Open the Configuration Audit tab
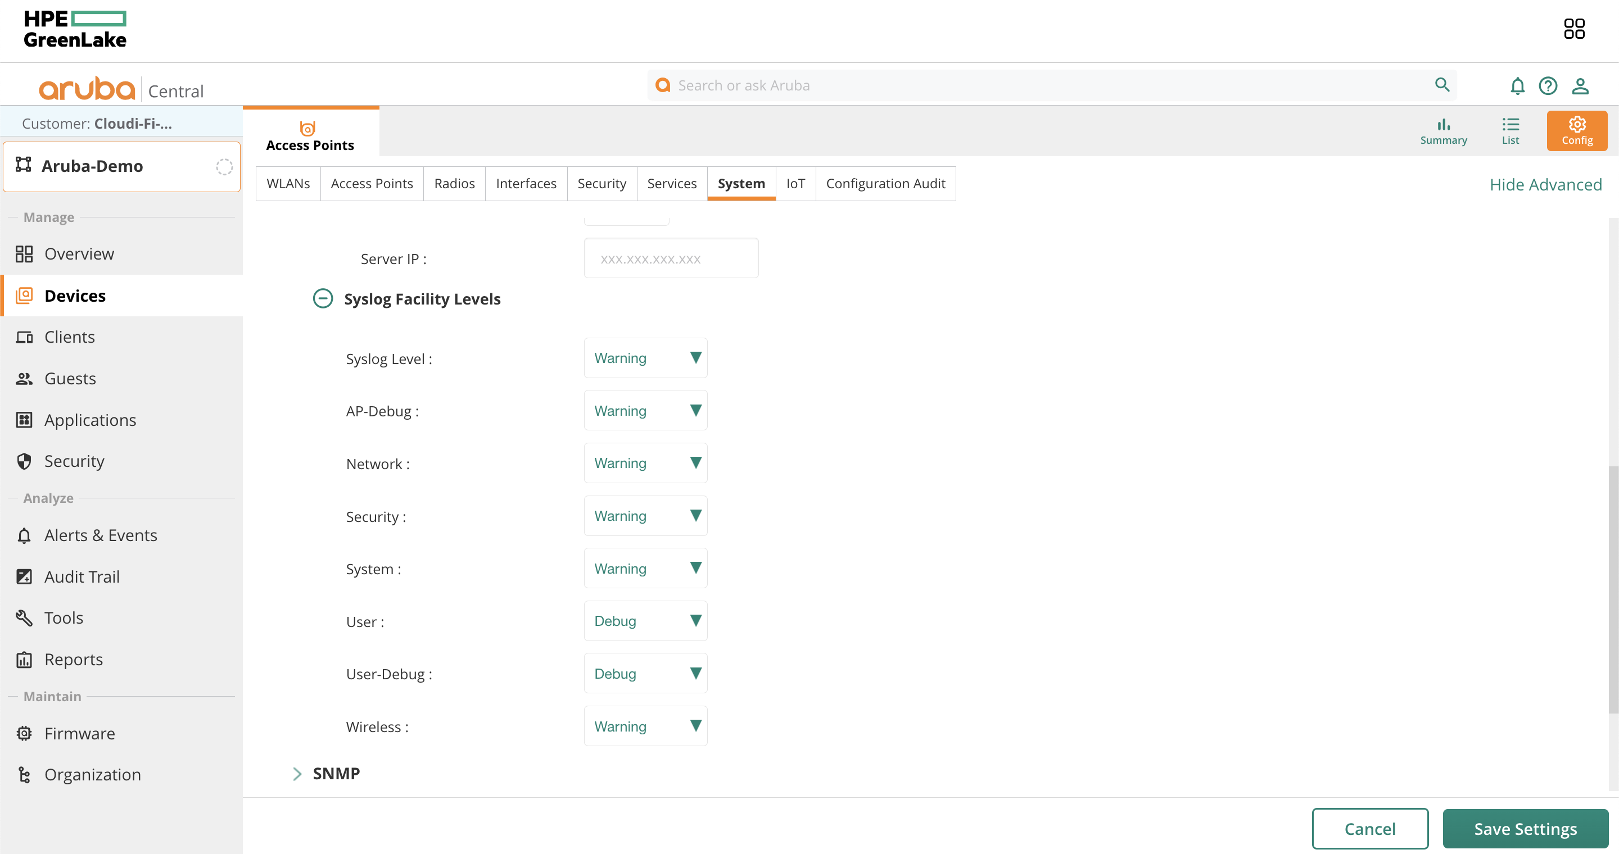This screenshot has width=1619, height=854. pos(885,183)
